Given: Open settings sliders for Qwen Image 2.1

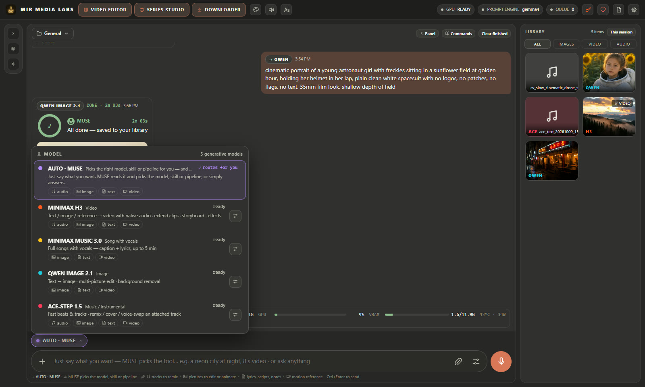Looking at the screenshot, I should (235, 282).
